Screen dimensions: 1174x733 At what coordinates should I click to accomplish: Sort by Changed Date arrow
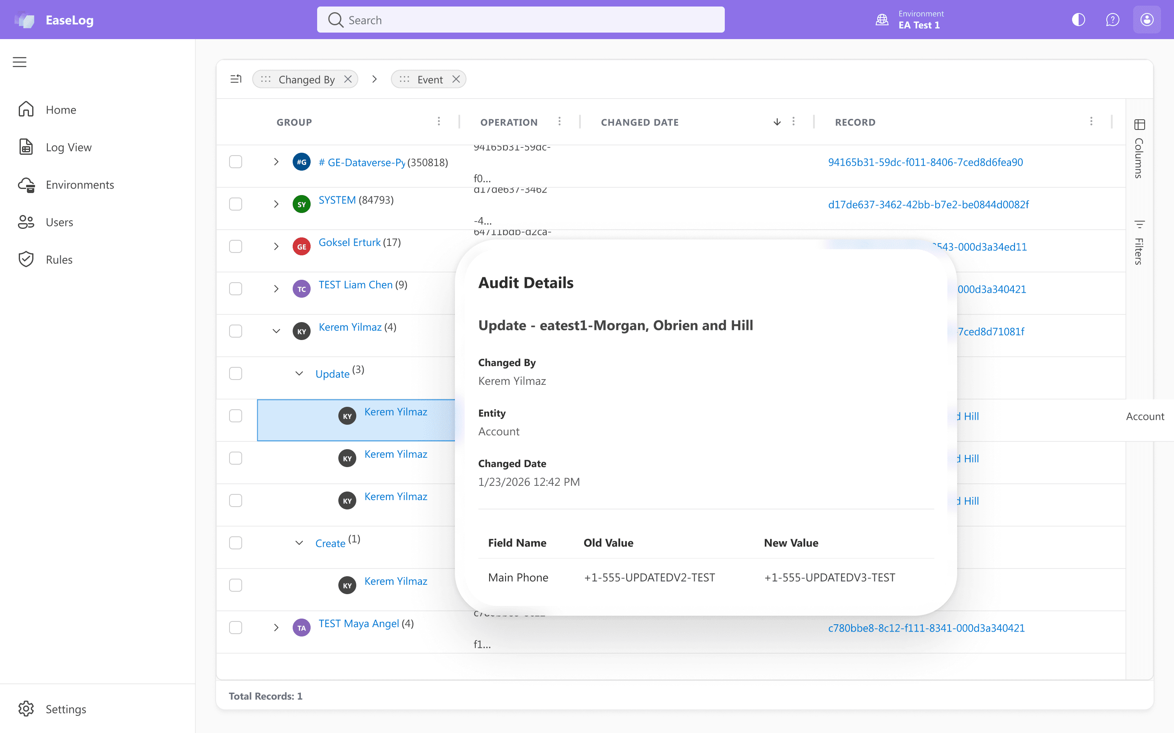(x=777, y=122)
